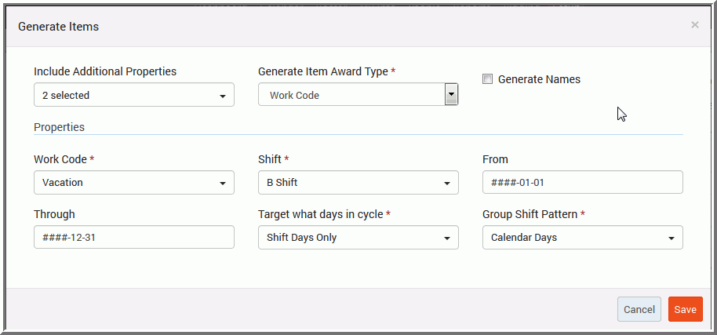Click the Generate Names label text
Screen dimensions: 717x335
coord(539,79)
